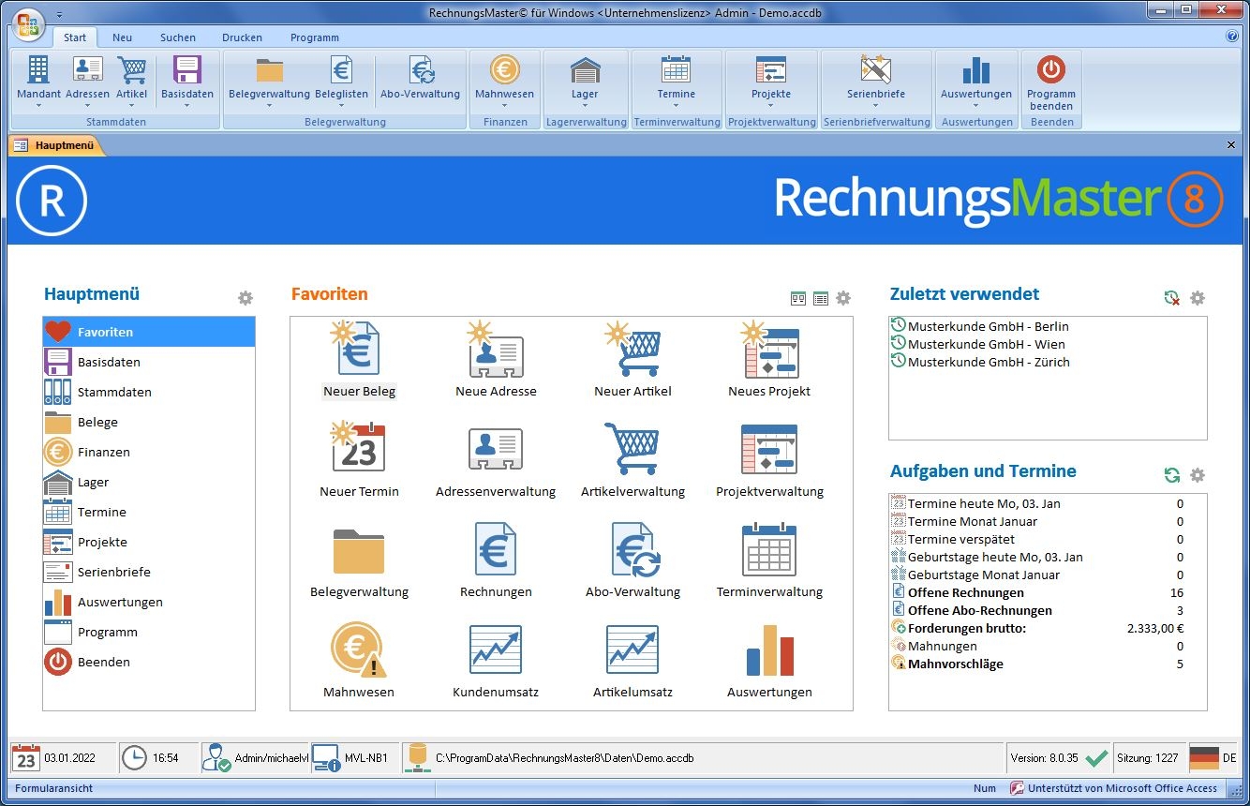1250x806 pixels.
Task: Open the Quick Access Toolbar customize arrow
Action: tap(60, 14)
